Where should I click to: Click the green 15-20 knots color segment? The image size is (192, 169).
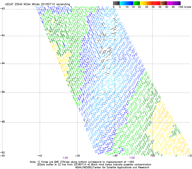point(136,3)
